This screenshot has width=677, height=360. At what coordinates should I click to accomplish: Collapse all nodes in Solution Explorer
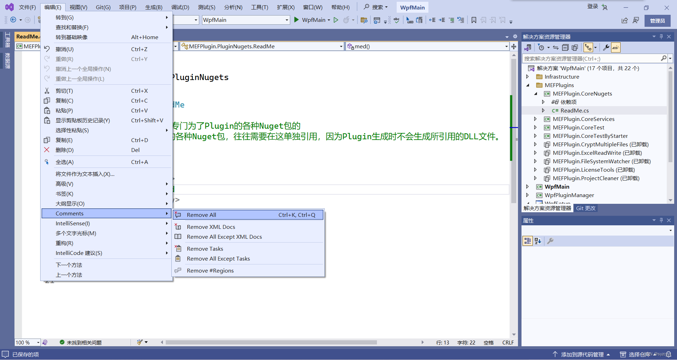[x=565, y=47]
